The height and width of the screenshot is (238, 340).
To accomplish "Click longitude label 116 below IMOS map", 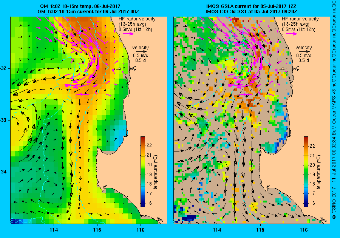I will pyautogui.click(x=304, y=230).
